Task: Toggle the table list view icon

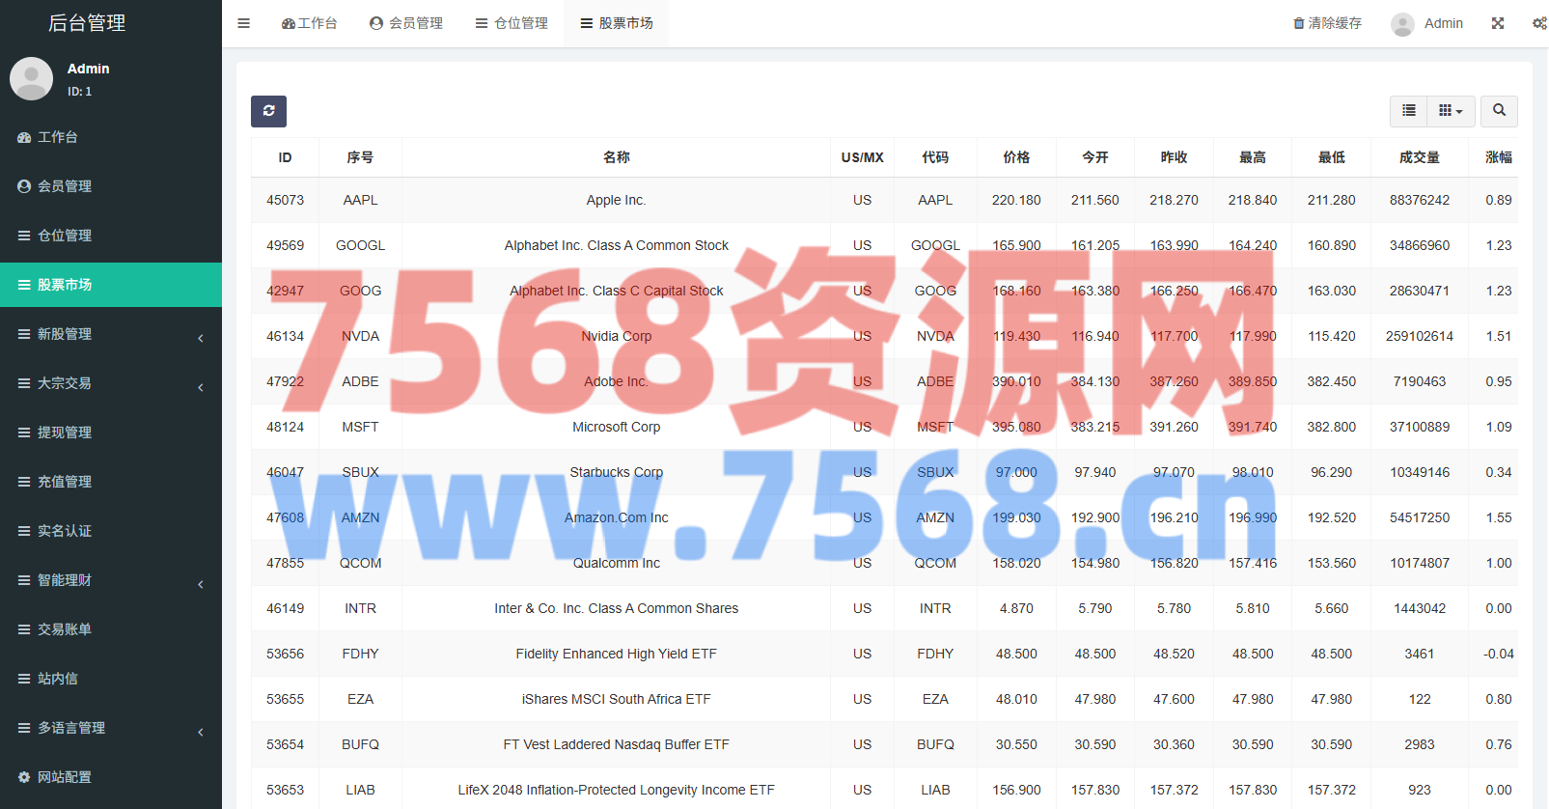Action: pyautogui.click(x=1409, y=111)
